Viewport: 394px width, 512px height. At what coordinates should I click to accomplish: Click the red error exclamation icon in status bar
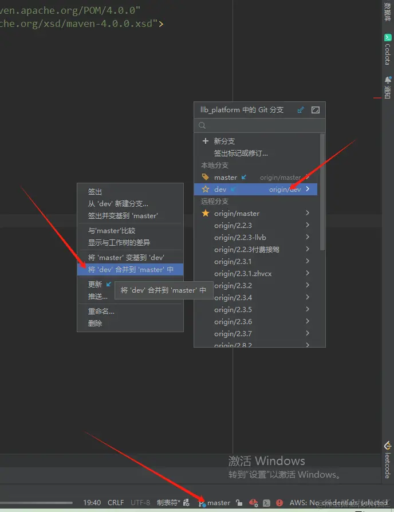[279, 503]
